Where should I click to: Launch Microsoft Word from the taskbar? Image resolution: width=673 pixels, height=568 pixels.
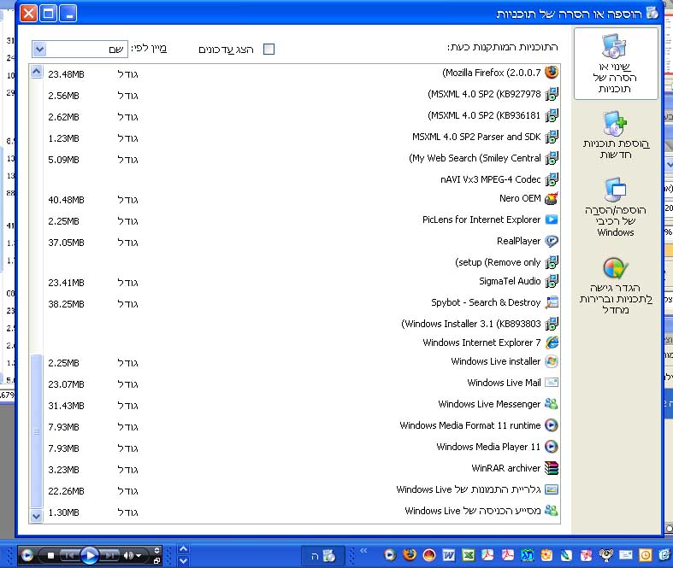coord(448,555)
